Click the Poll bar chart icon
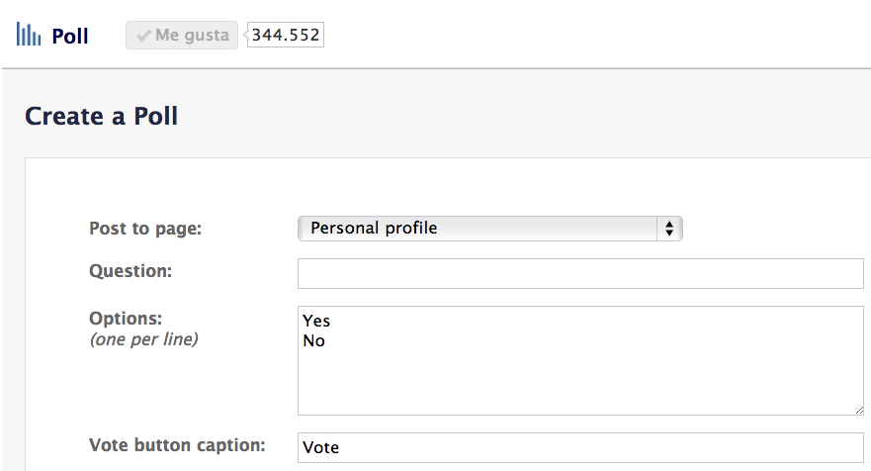This screenshot has height=471, width=871. [x=28, y=36]
